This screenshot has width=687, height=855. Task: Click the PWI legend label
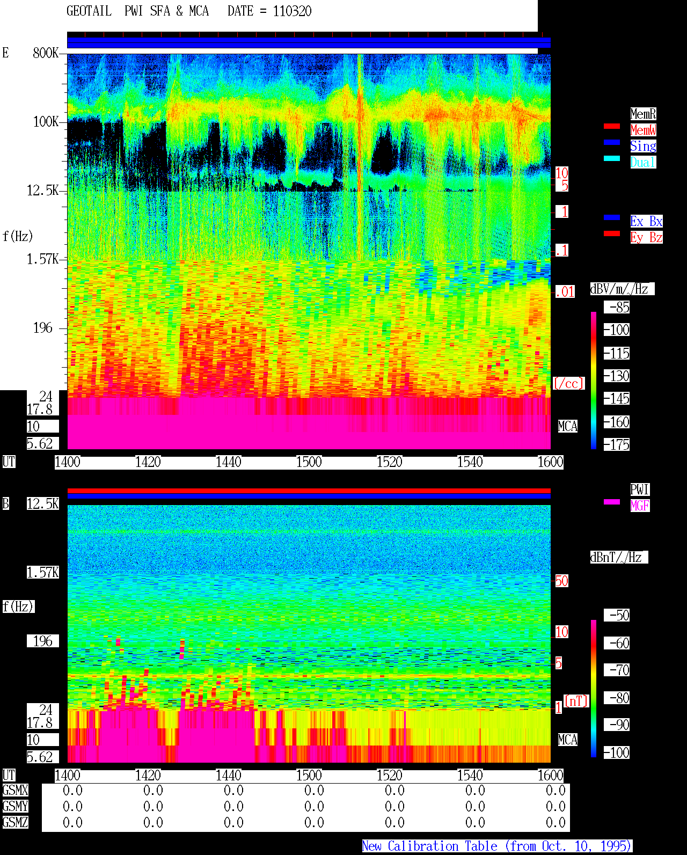(640, 489)
